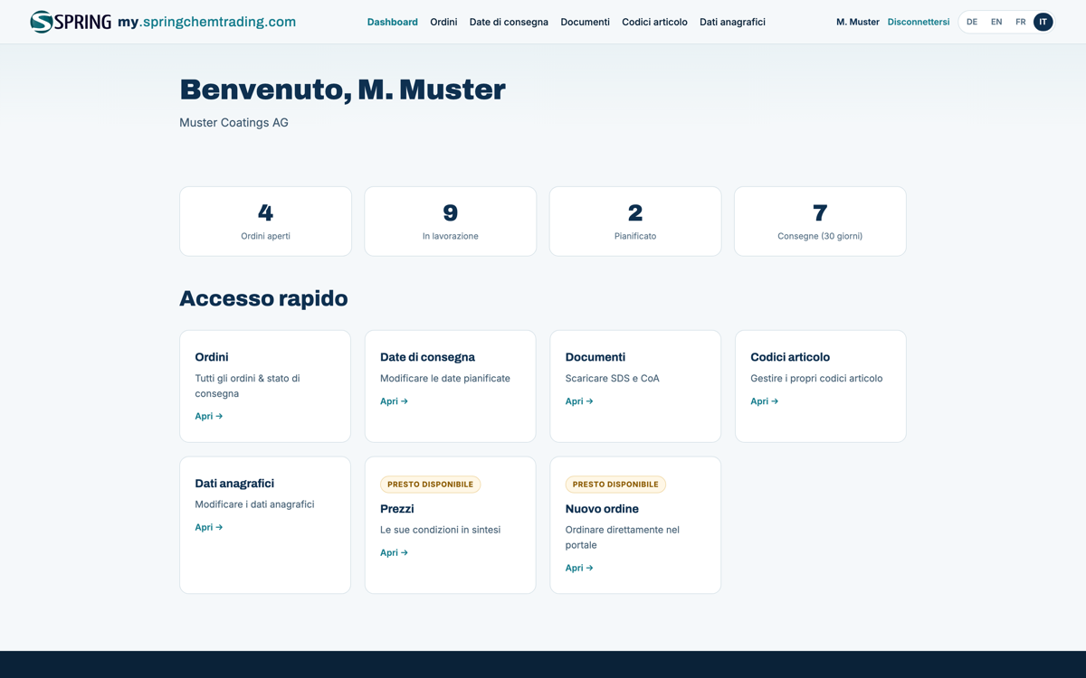Click Presto disponibile badge on Nuovo ordine
The width and height of the screenshot is (1086, 678).
[615, 485]
